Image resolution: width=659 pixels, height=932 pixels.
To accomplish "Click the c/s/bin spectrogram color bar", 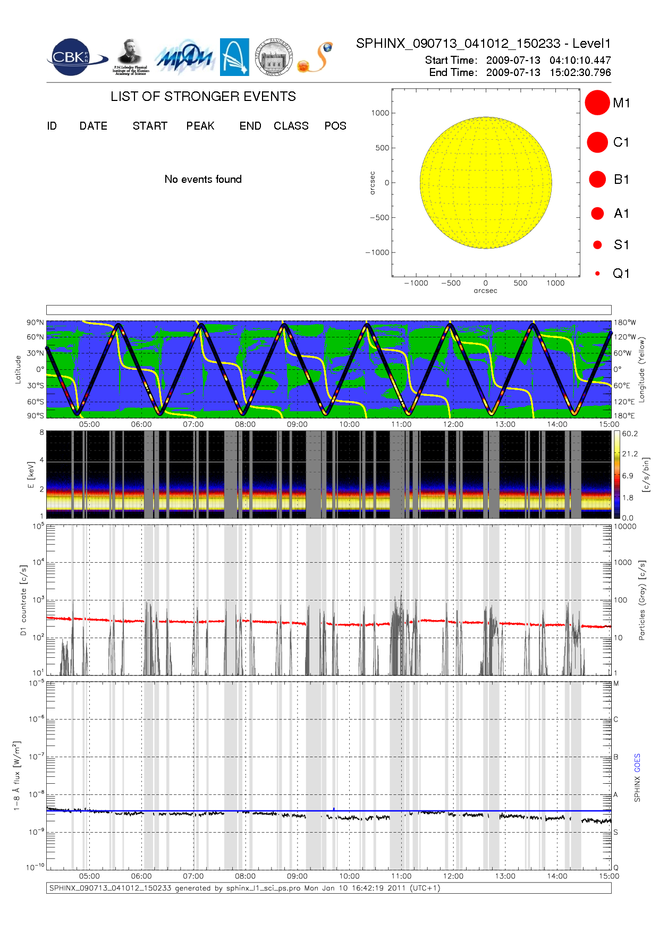I will 616,475.
